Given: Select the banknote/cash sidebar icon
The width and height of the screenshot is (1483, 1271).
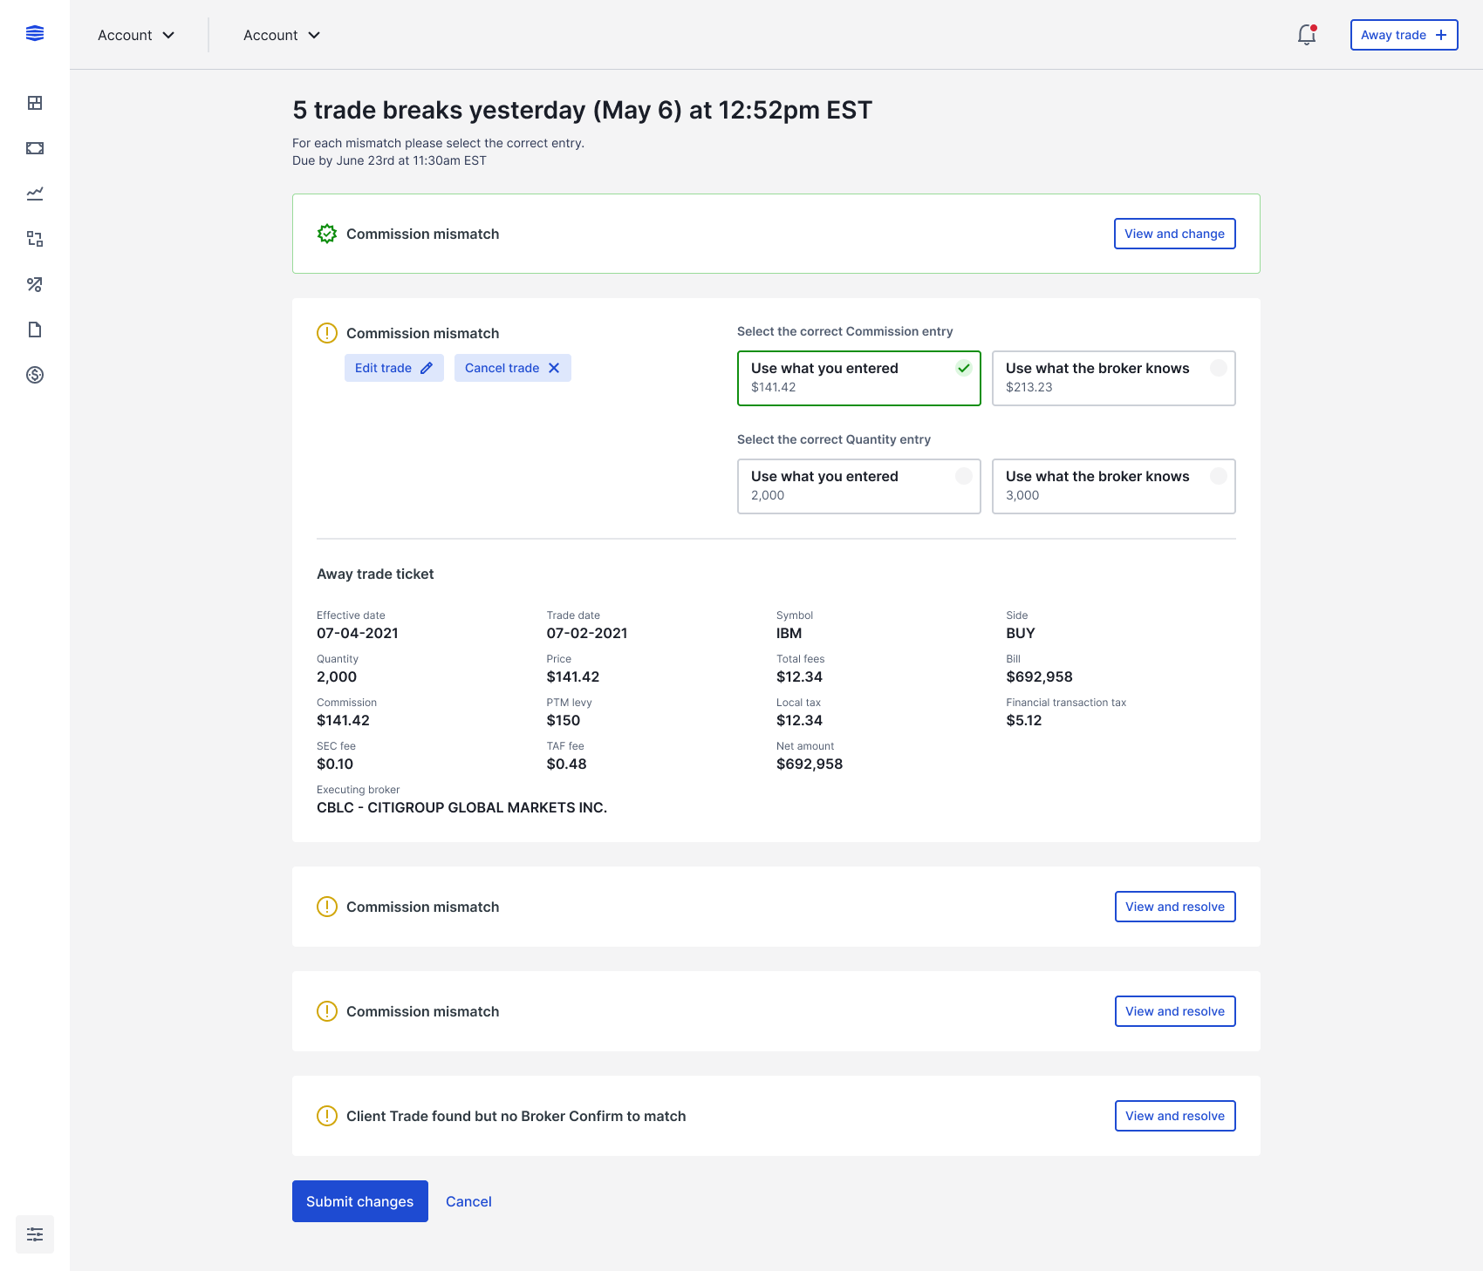Looking at the screenshot, I should (x=35, y=147).
